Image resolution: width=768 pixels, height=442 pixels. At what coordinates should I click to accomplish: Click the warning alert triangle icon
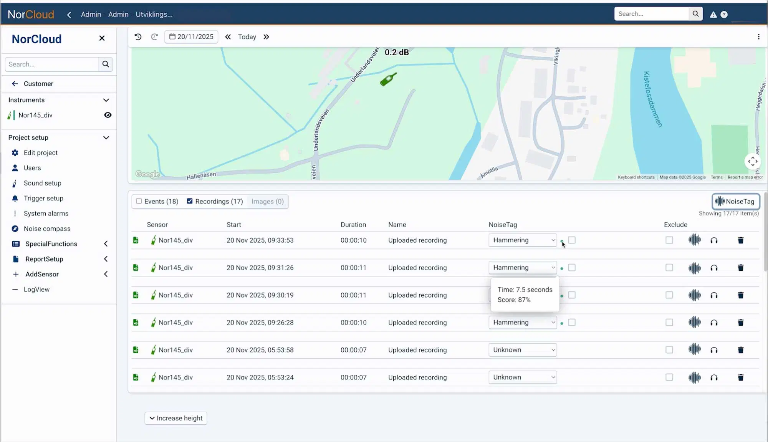coord(713,15)
